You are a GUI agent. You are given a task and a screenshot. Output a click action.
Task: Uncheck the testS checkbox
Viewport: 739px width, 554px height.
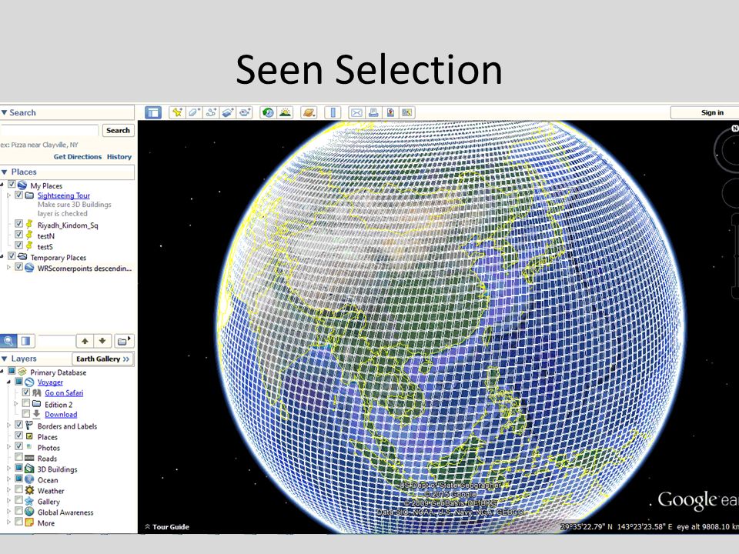coord(18,245)
